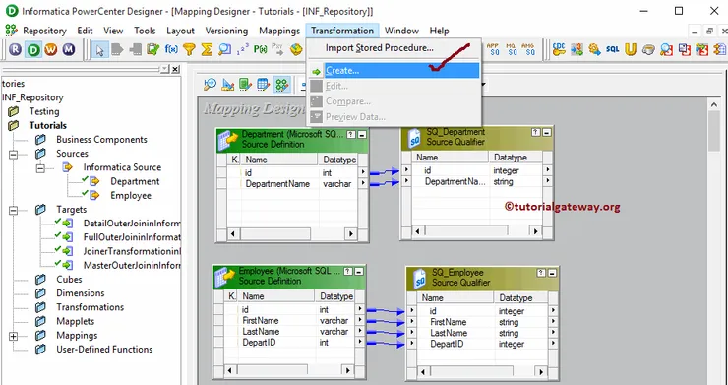The height and width of the screenshot is (385, 728).
Task: Pick the Union transformation U icon
Action: [630, 49]
